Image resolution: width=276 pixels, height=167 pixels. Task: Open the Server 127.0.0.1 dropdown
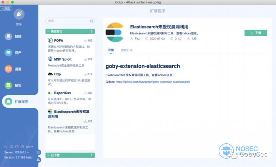[x=16, y=152]
